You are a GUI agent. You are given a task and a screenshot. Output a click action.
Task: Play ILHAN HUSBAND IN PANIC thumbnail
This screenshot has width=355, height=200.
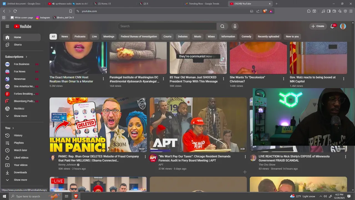(x=98, y=125)
